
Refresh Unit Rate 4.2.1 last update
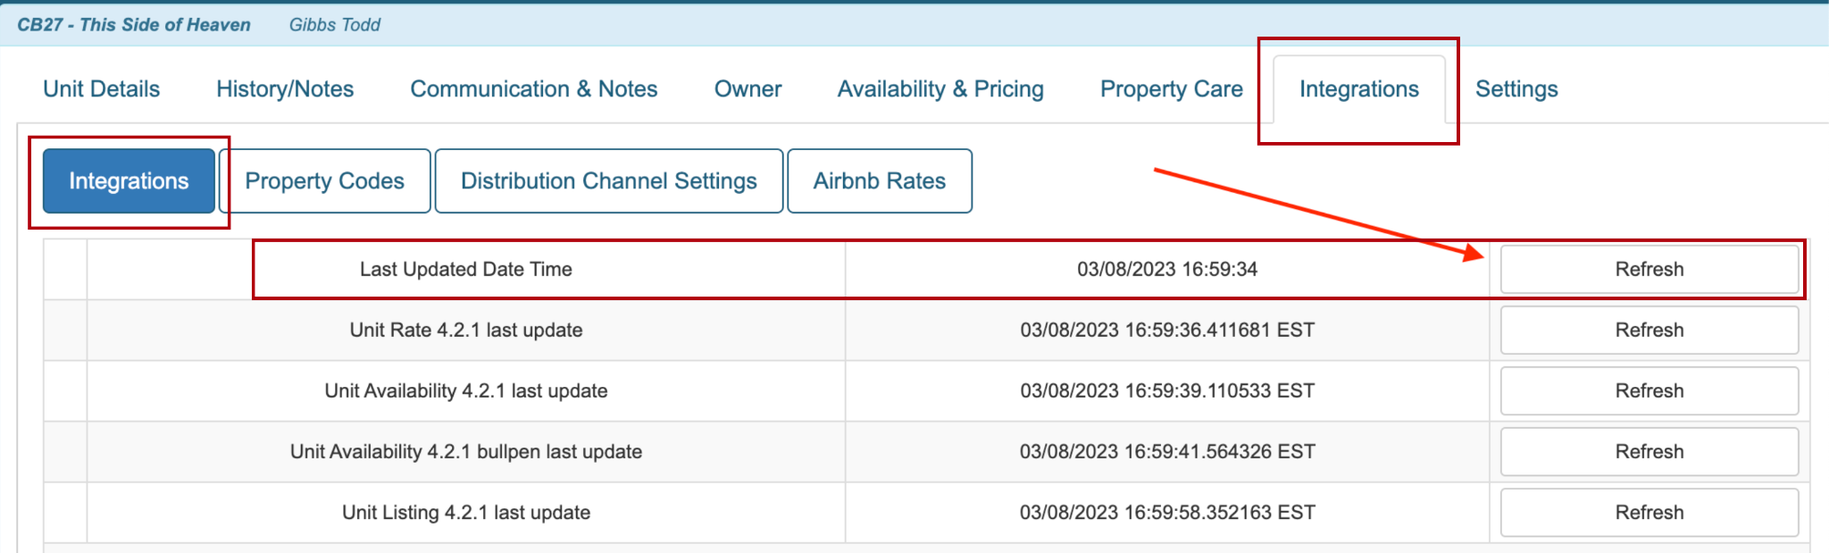[1649, 331]
